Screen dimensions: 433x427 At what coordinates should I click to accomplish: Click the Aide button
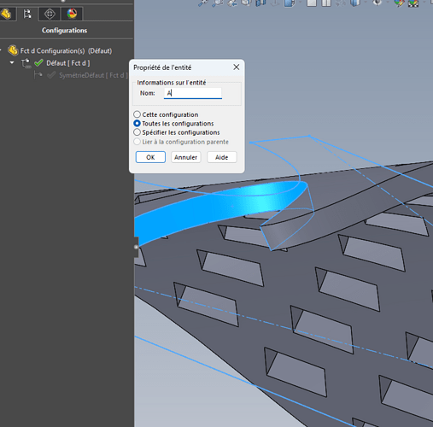coord(222,157)
